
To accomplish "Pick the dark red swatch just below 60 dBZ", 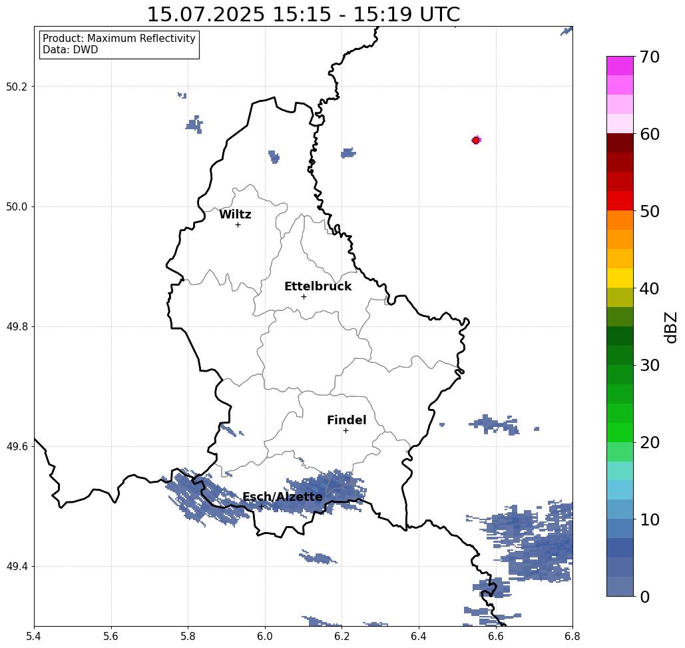I will [620, 143].
